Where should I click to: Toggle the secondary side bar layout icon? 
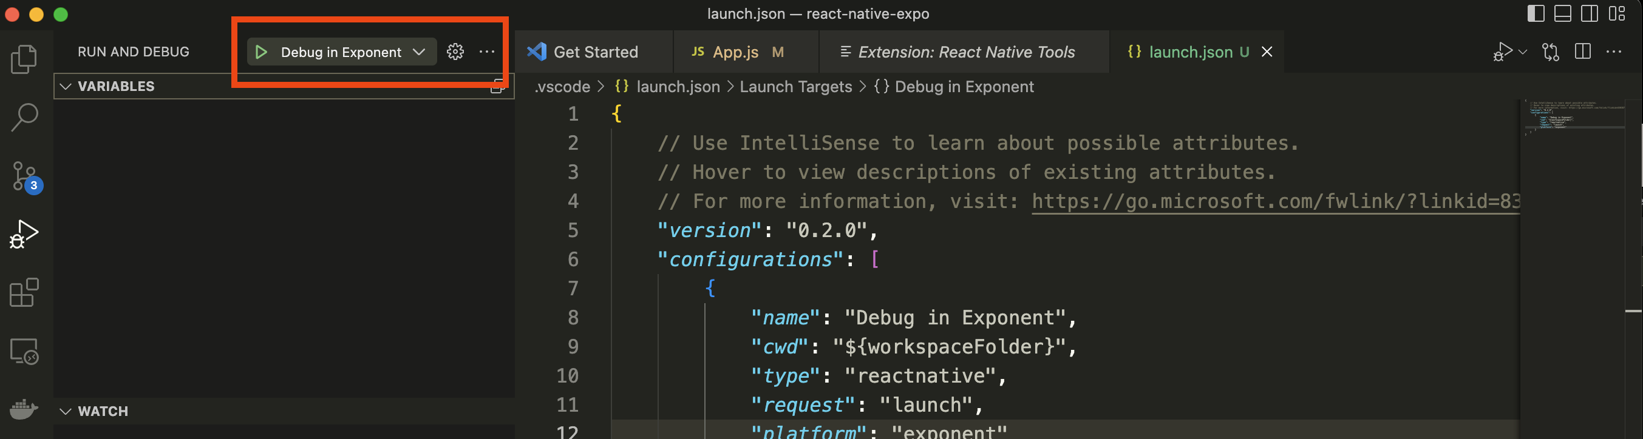click(1589, 13)
